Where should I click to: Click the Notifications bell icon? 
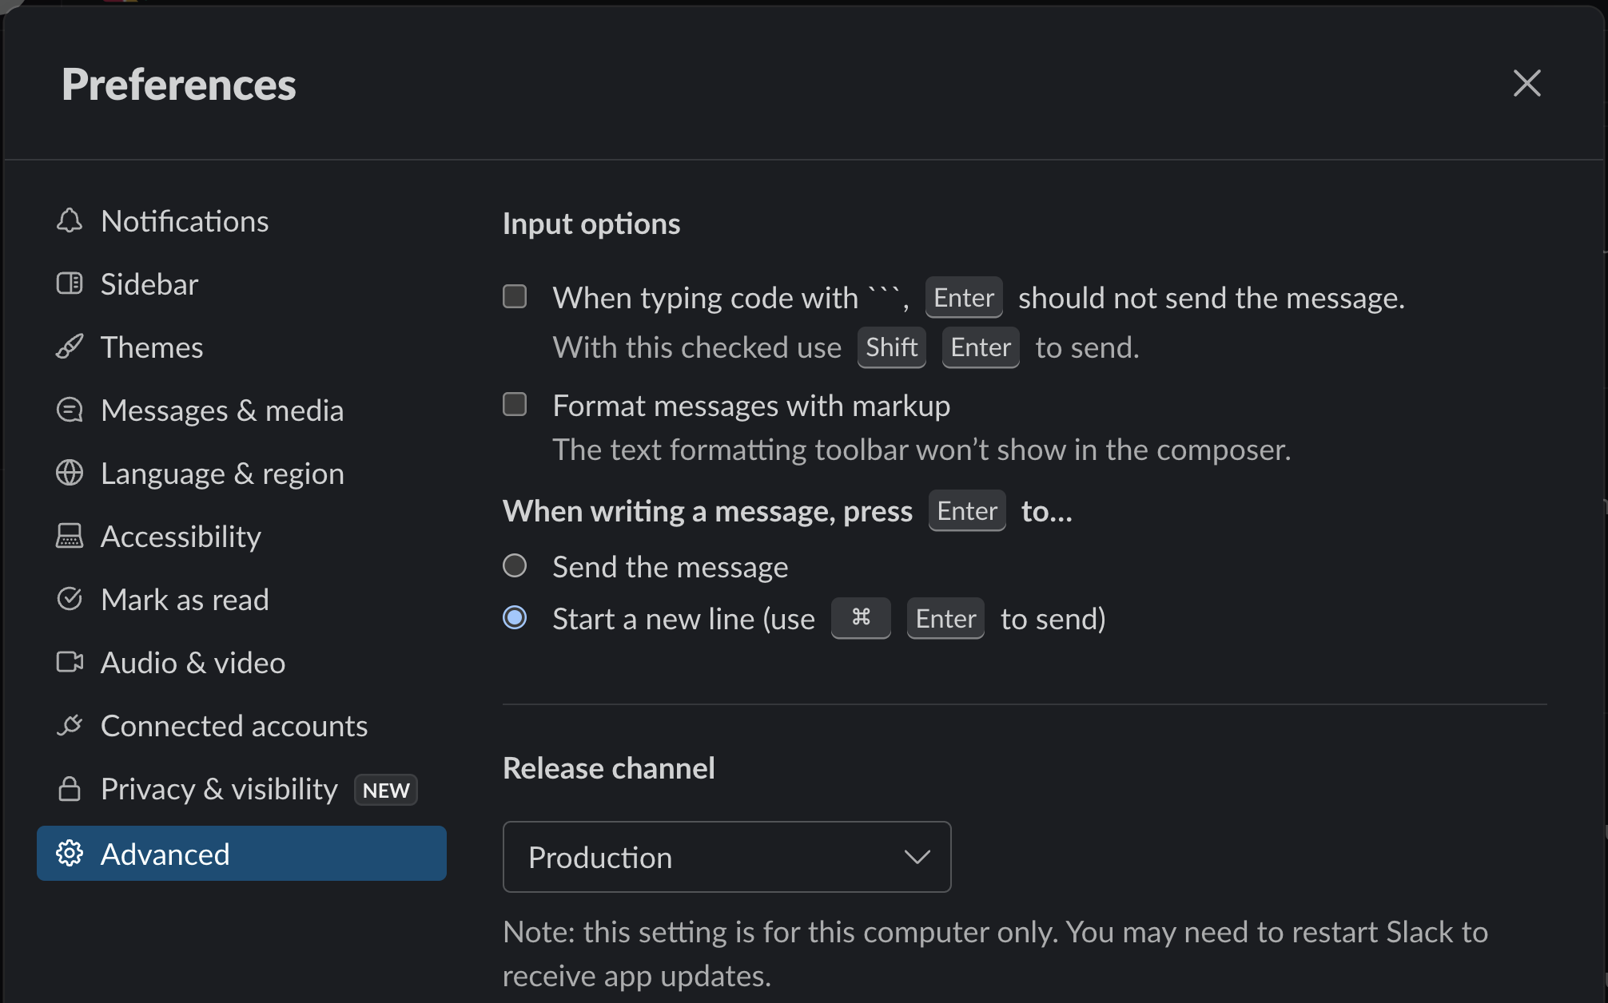(x=70, y=221)
